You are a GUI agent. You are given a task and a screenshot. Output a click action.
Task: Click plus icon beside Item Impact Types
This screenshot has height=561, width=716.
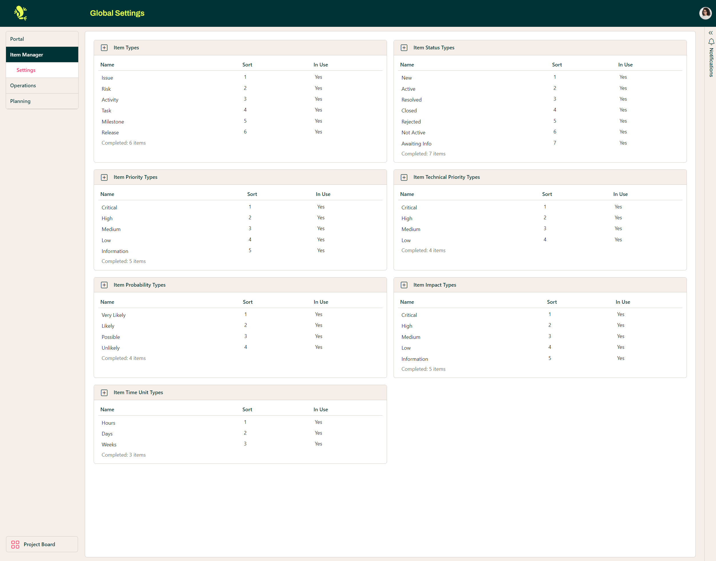coord(404,285)
